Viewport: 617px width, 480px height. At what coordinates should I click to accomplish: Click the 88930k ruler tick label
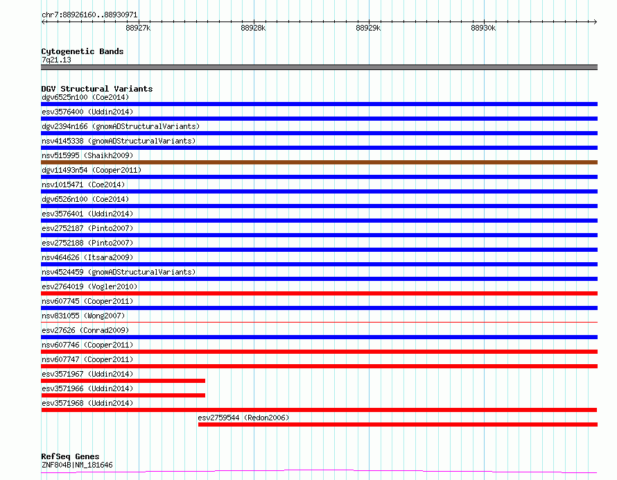point(483,28)
